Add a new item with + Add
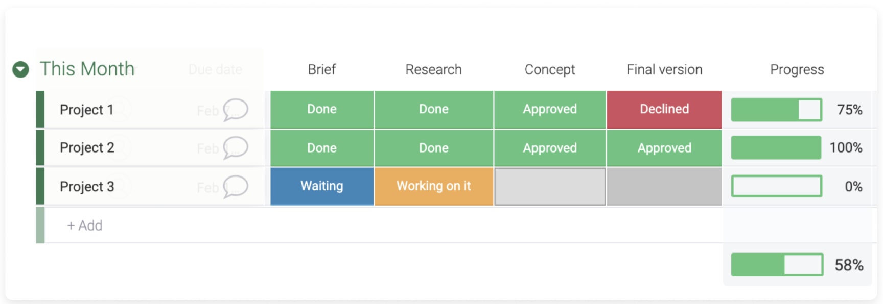The image size is (883, 304). pyautogui.click(x=85, y=225)
